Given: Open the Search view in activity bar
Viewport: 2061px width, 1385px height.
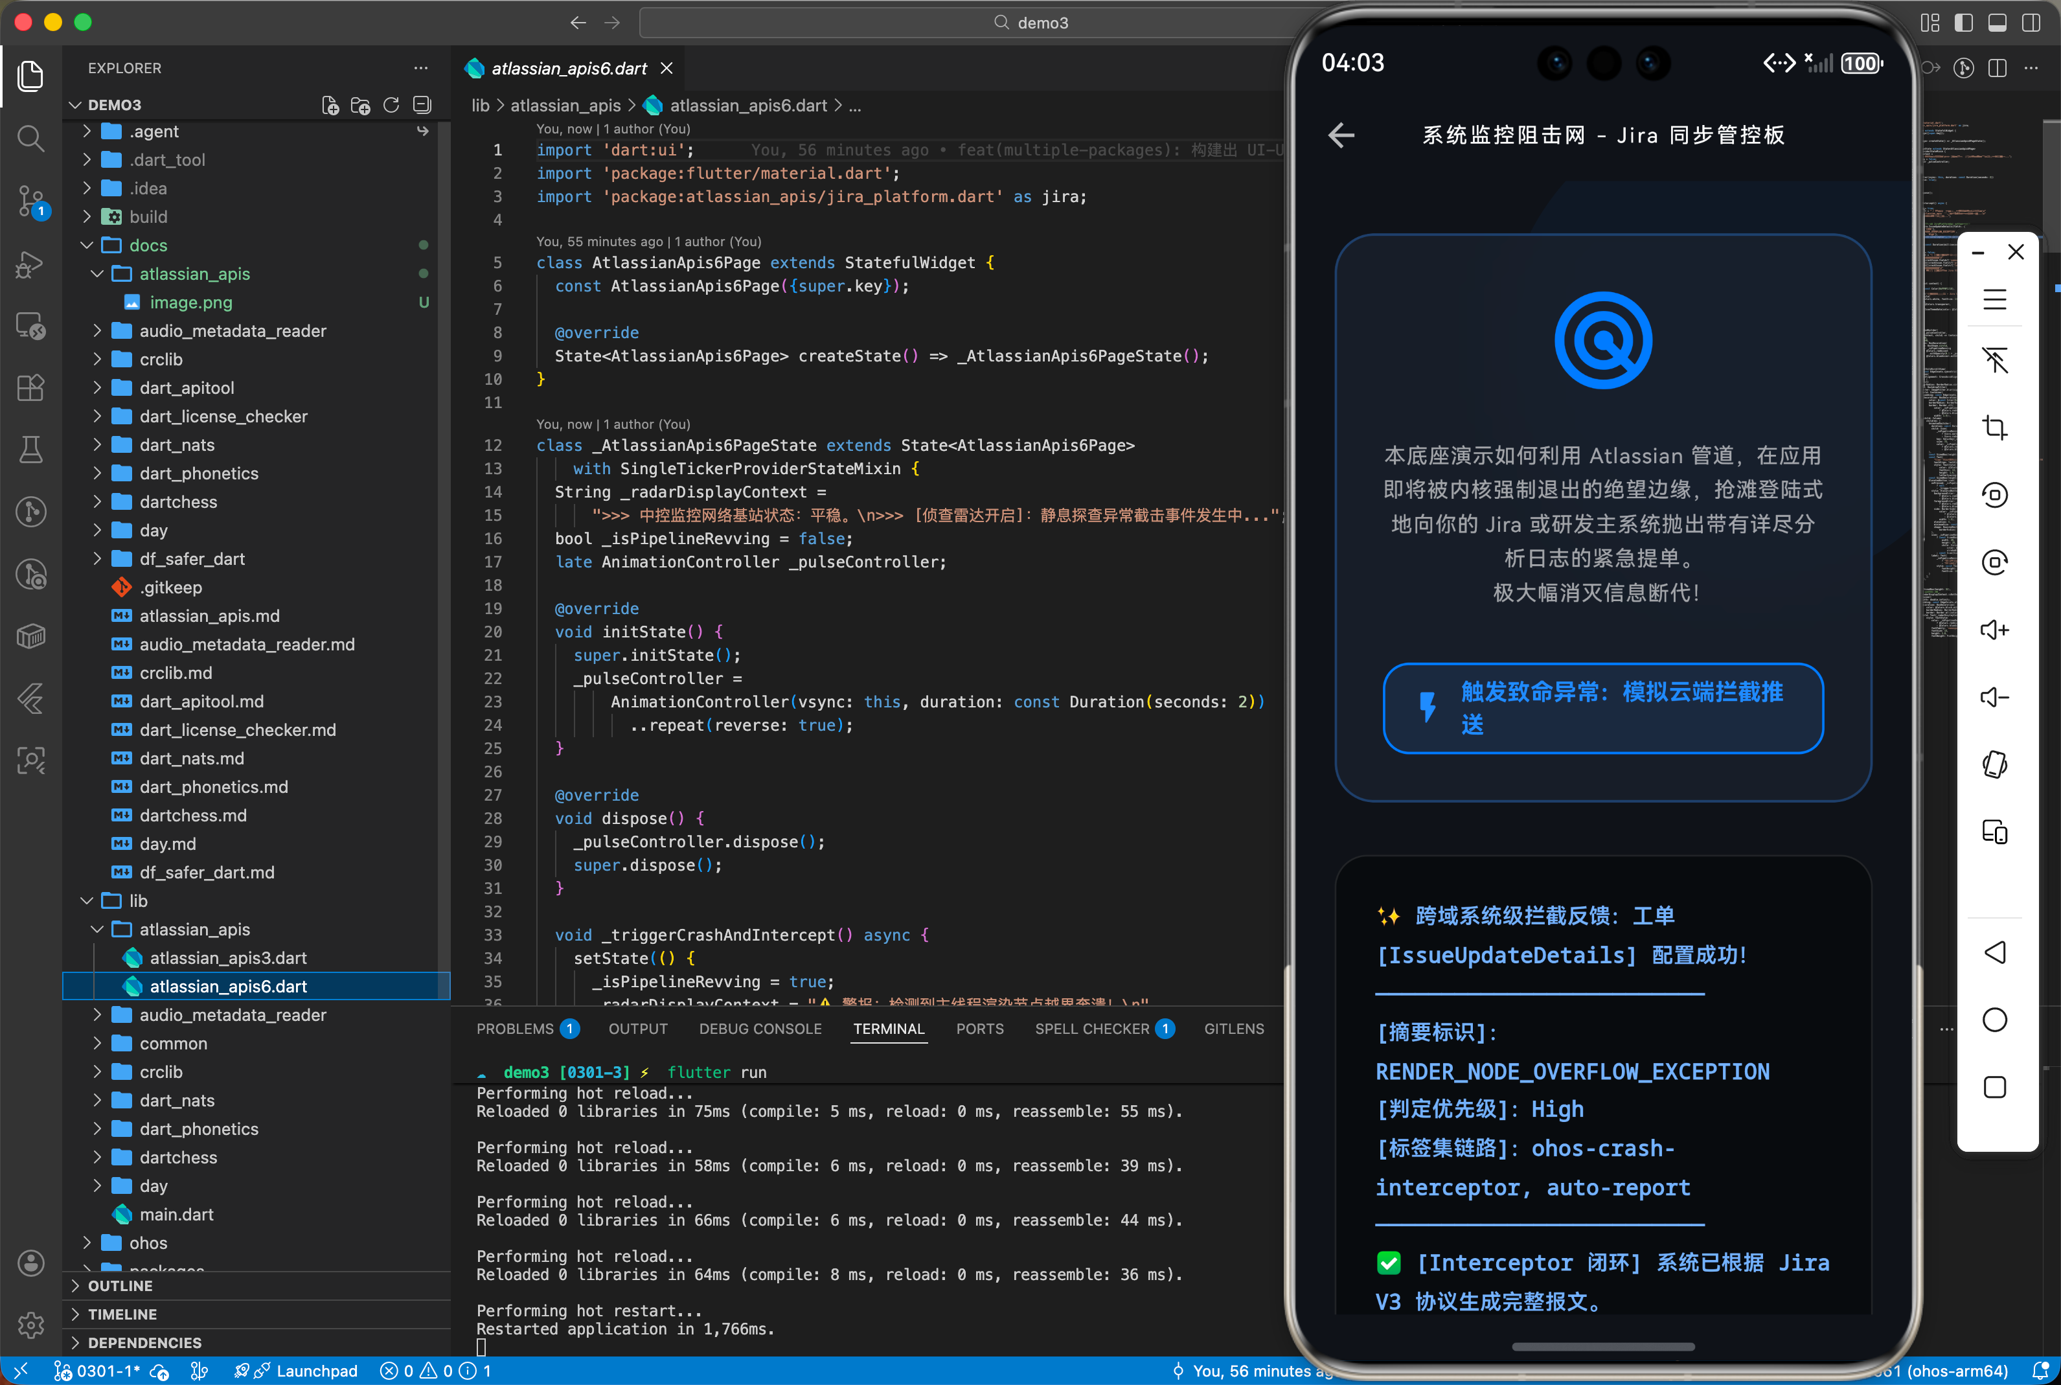Looking at the screenshot, I should click(31, 138).
